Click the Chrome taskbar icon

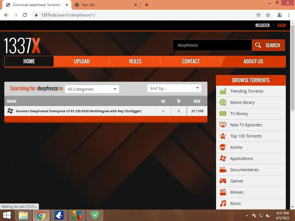[41, 215]
